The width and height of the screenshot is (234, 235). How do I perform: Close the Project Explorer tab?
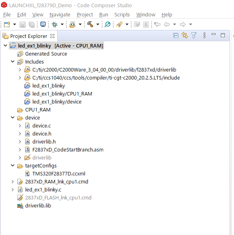tap(52, 36)
